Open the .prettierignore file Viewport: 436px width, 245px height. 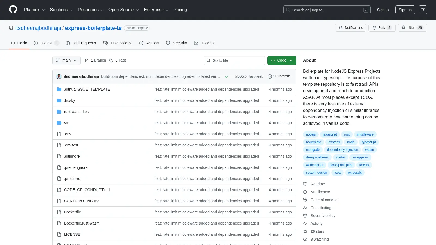[x=76, y=167]
